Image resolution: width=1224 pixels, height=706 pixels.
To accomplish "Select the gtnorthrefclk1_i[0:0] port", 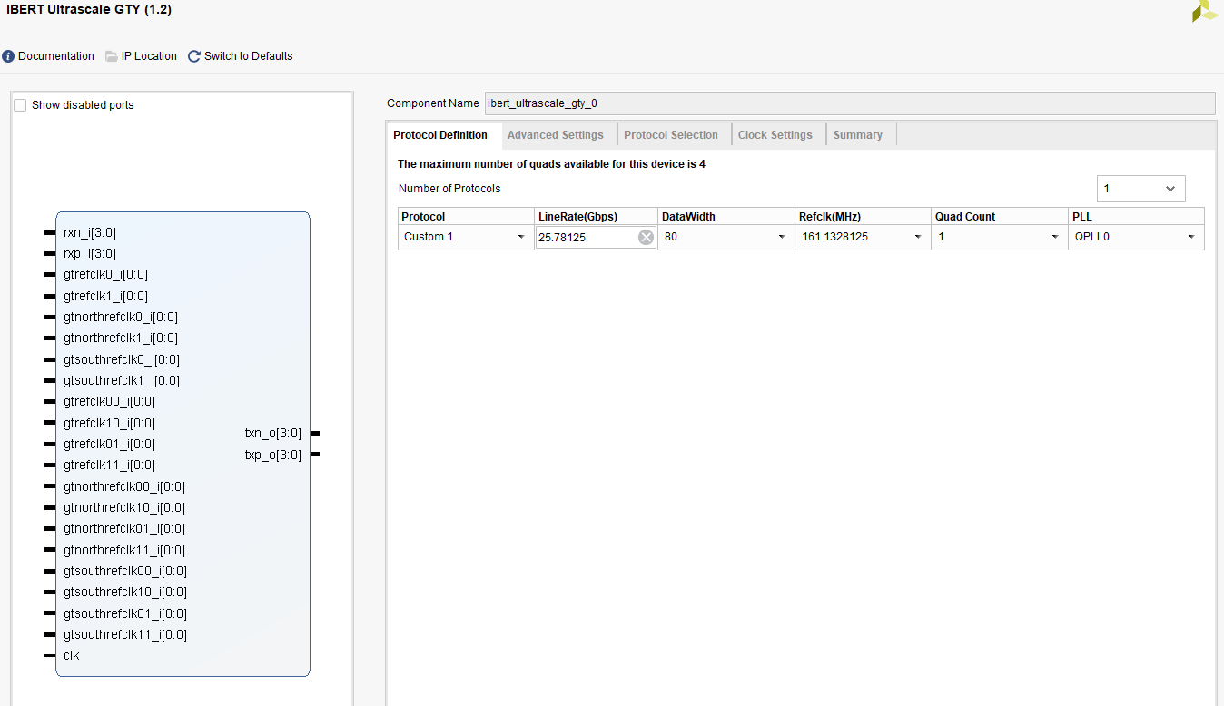I will (121, 338).
